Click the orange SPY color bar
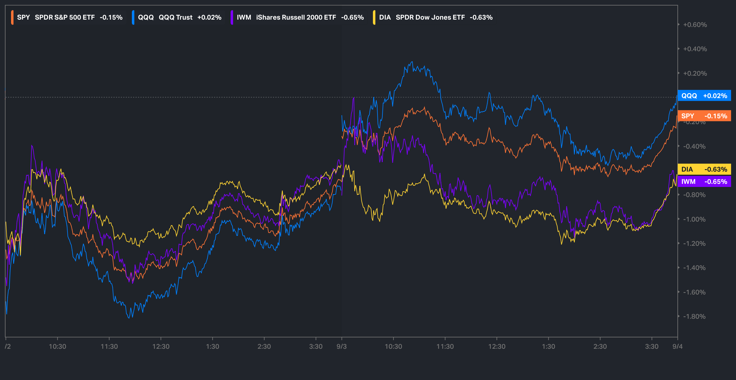 click(12, 17)
